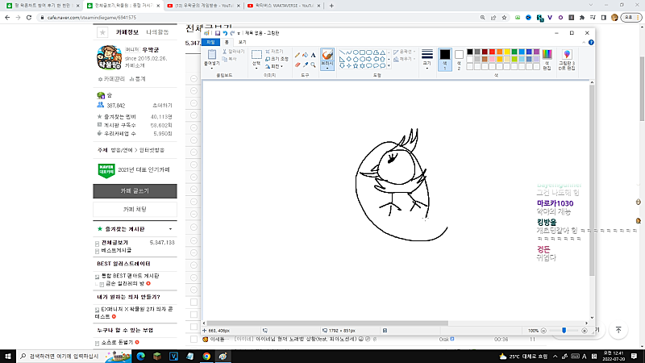Select the Magnifier tool in Paint
This screenshot has height=363, width=645.
click(313, 65)
